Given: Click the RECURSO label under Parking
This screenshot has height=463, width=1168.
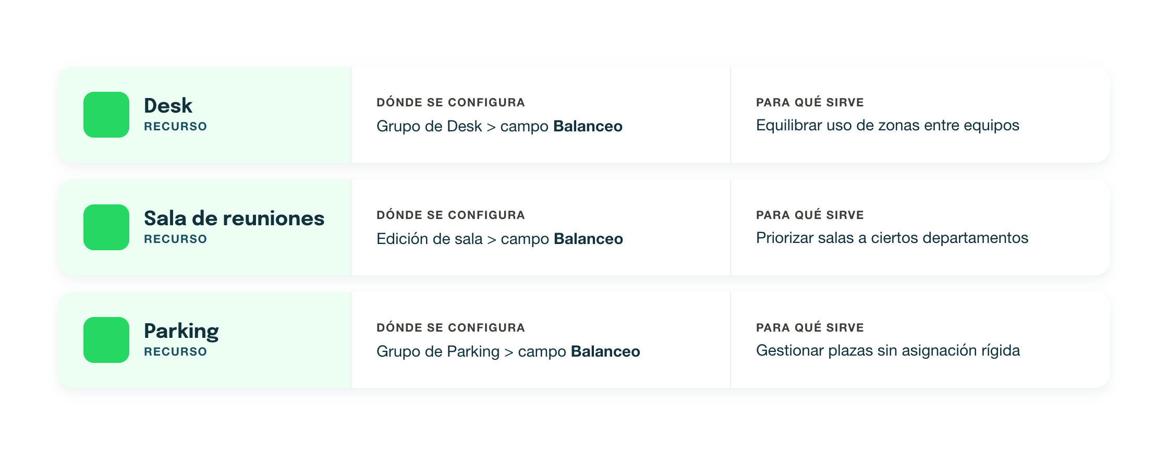Looking at the screenshot, I should tap(176, 351).
